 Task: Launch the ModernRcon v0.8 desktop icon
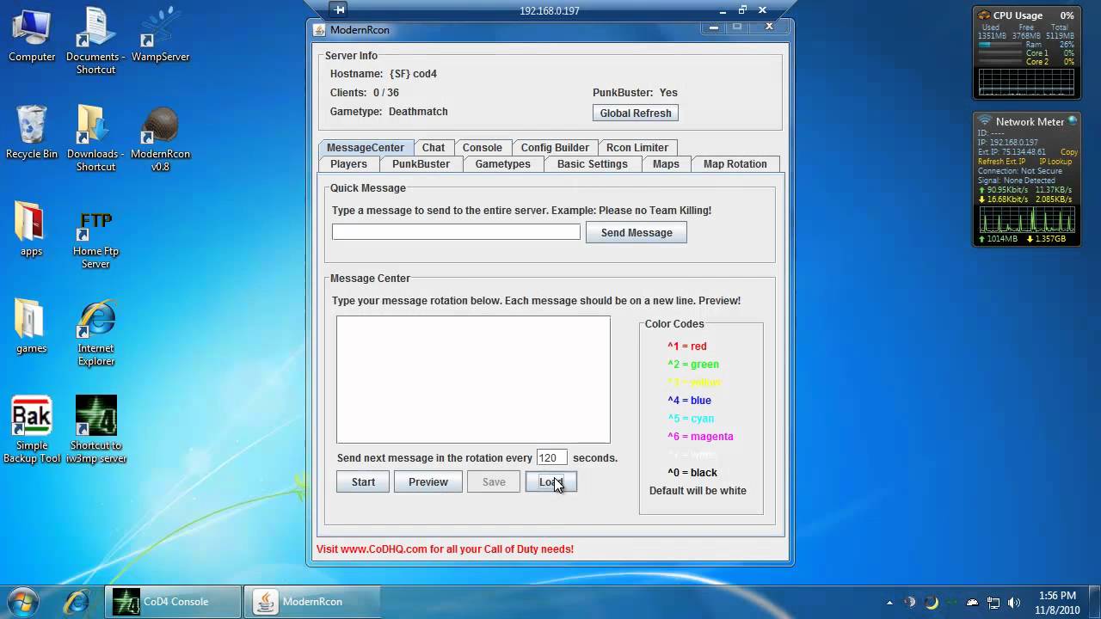coord(160,138)
